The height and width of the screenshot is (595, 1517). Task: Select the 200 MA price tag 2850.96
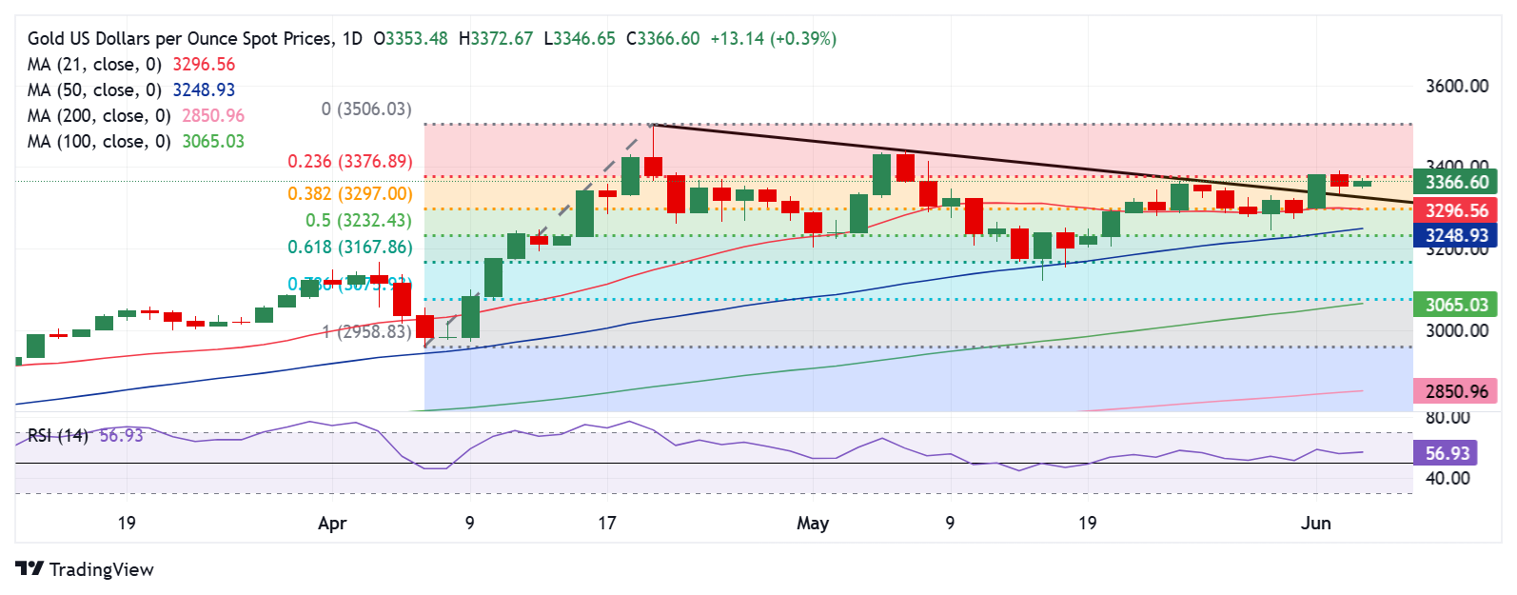(1455, 391)
